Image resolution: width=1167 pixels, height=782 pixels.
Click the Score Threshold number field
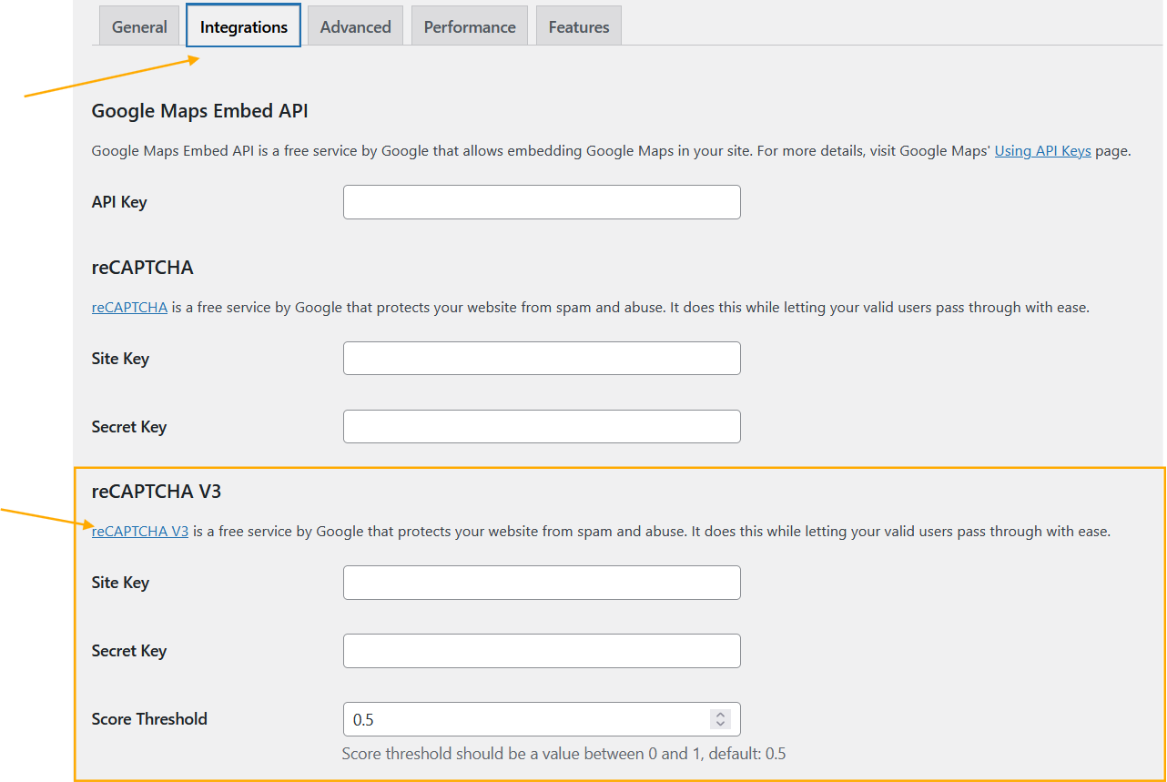pyautogui.click(x=542, y=719)
